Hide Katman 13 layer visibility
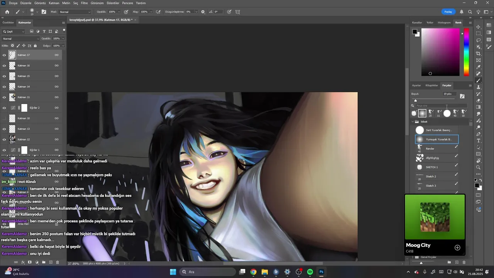This screenshot has height=278, width=494. tap(4, 129)
